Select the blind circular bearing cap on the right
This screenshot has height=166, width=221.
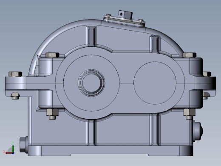pos(155,83)
